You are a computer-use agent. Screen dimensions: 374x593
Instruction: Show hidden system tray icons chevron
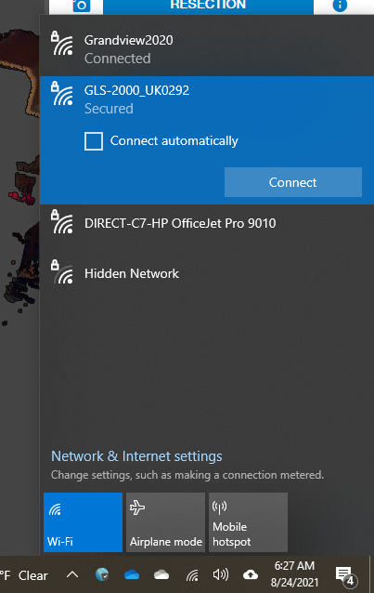[72, 575]
